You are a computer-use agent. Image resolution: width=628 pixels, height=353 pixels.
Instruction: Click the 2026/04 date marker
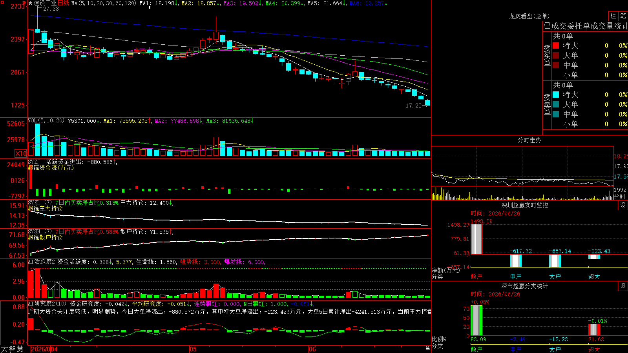pos(44,349)
